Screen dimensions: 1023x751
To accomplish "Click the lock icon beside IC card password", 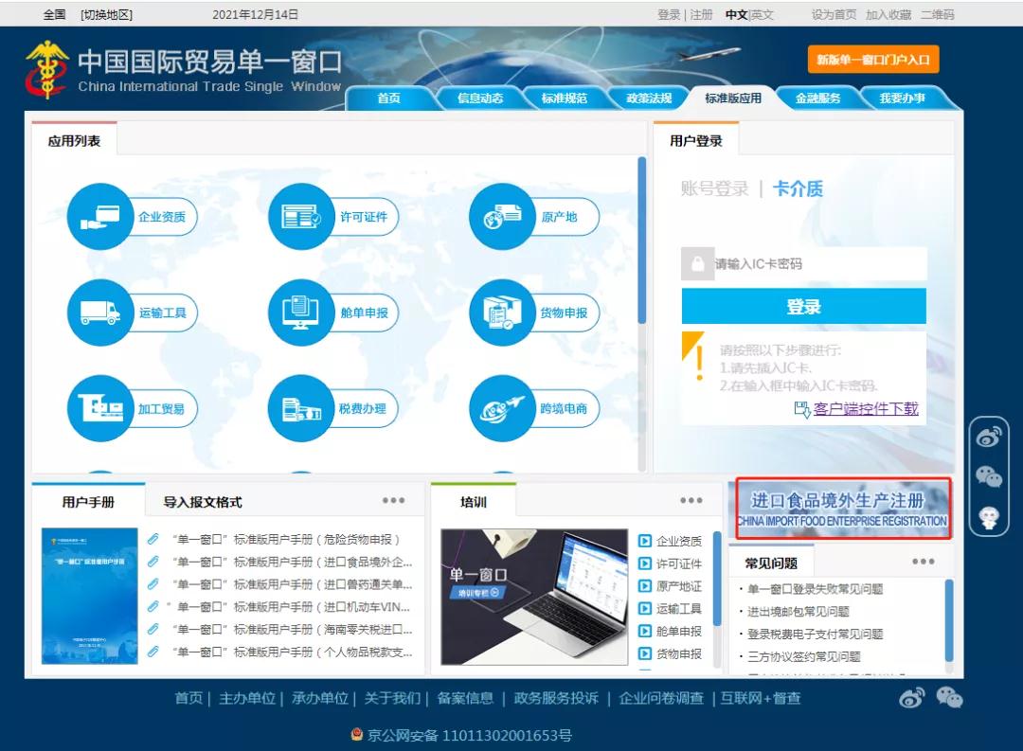I will 697,263.
